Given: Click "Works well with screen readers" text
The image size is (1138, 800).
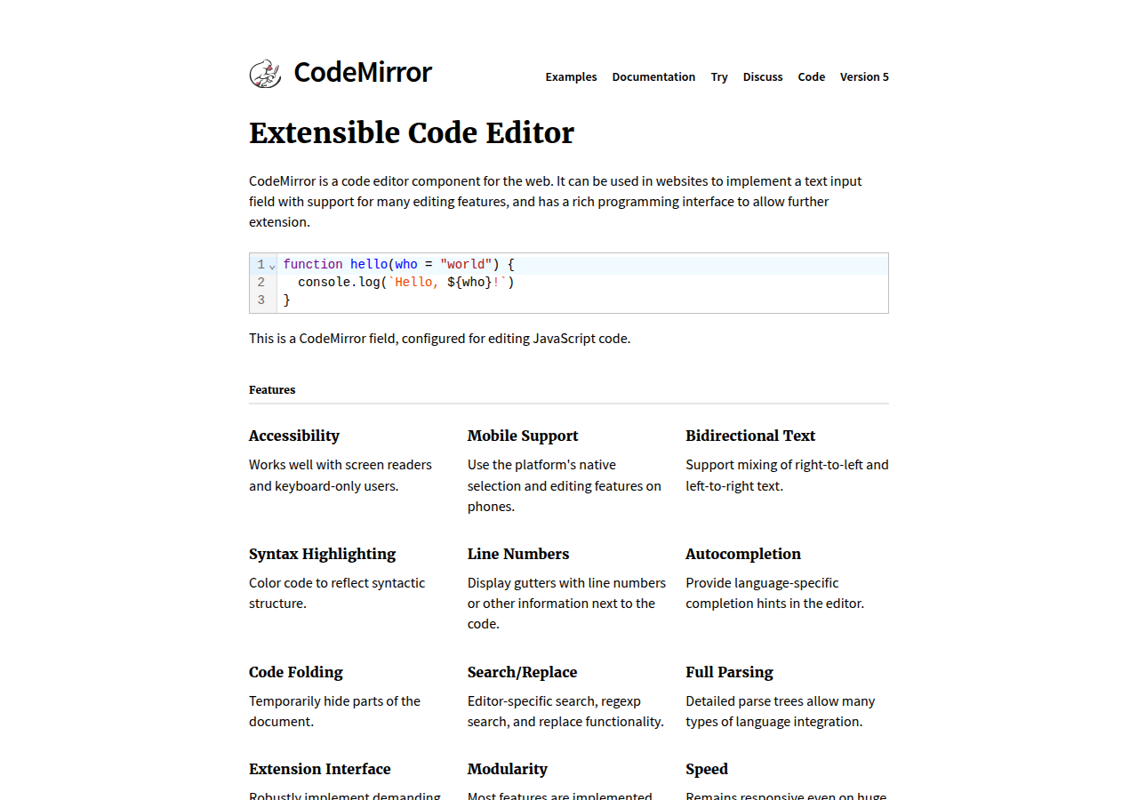Looking at the screenshot, I should point(341,465).
